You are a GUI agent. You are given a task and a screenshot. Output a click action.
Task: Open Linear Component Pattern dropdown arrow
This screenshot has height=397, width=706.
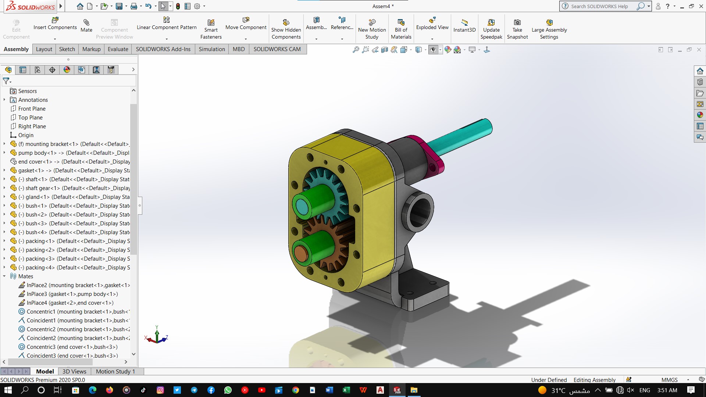pos(167,39)
